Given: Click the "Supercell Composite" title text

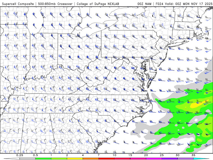Looking at the screenshot, I should pos(18,4).
